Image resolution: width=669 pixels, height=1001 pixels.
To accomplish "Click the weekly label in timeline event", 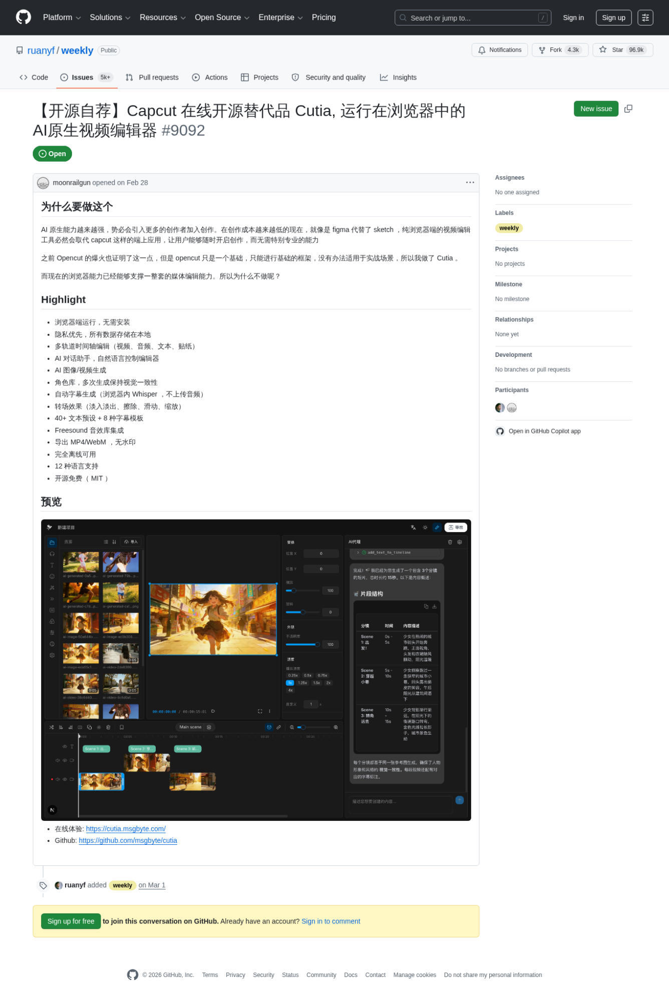I will click(x=122, y=885).
